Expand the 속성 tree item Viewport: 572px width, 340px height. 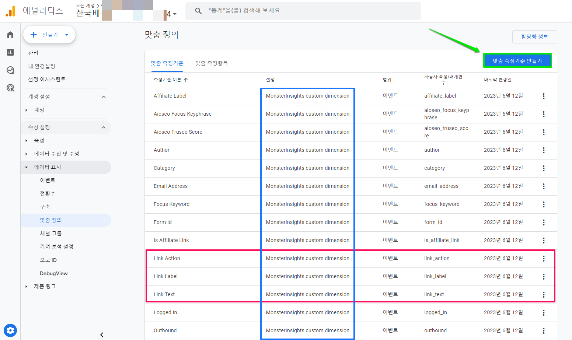coord(26,141)
